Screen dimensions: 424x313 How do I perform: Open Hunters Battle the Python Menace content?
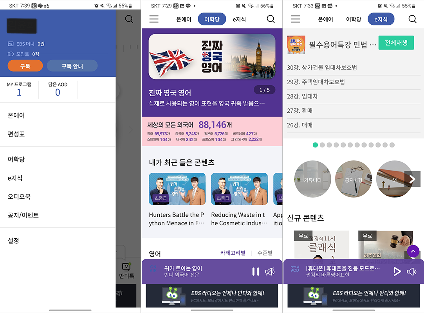(x=177, y=200)
